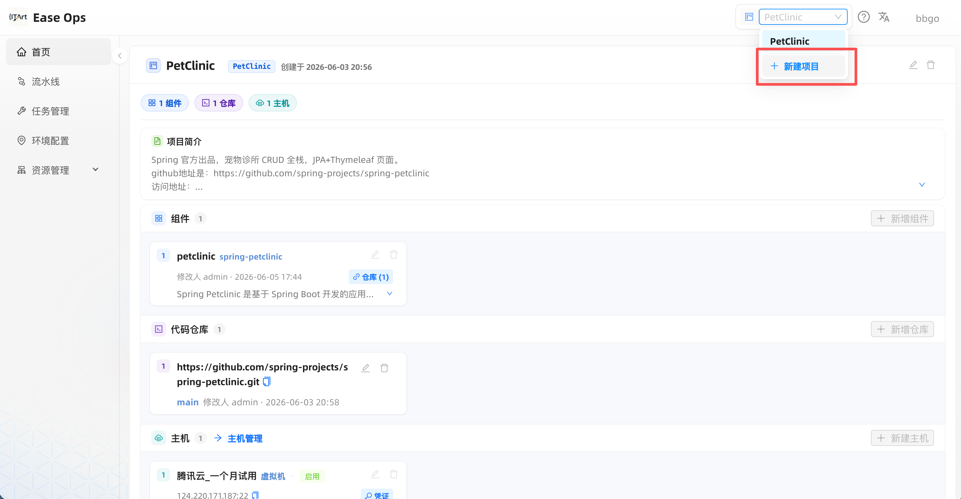Screen dimensions: 961x499
Task: Click the github地址 URL text line
Action: click(x=290, y=173)
